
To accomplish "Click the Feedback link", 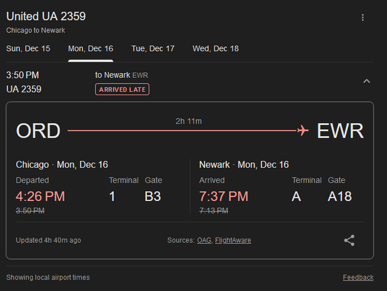I will click(358, 277).
